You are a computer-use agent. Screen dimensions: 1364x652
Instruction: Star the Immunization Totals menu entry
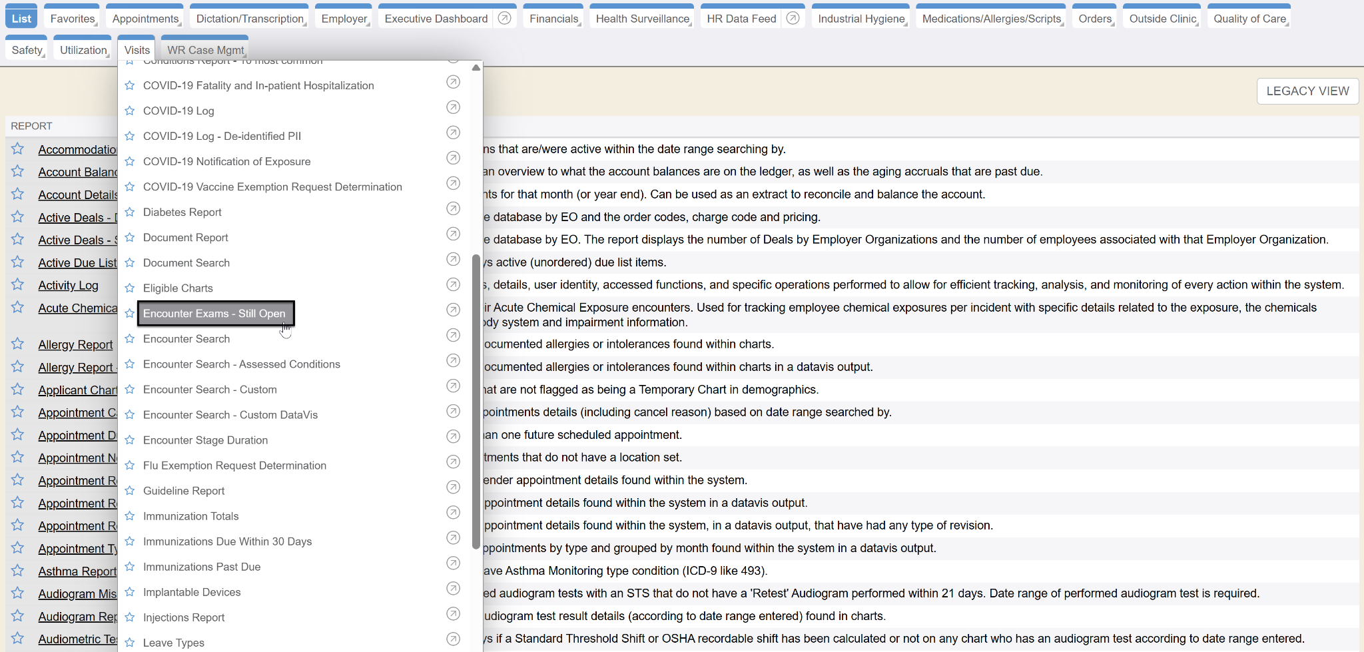tap(130, 516)
